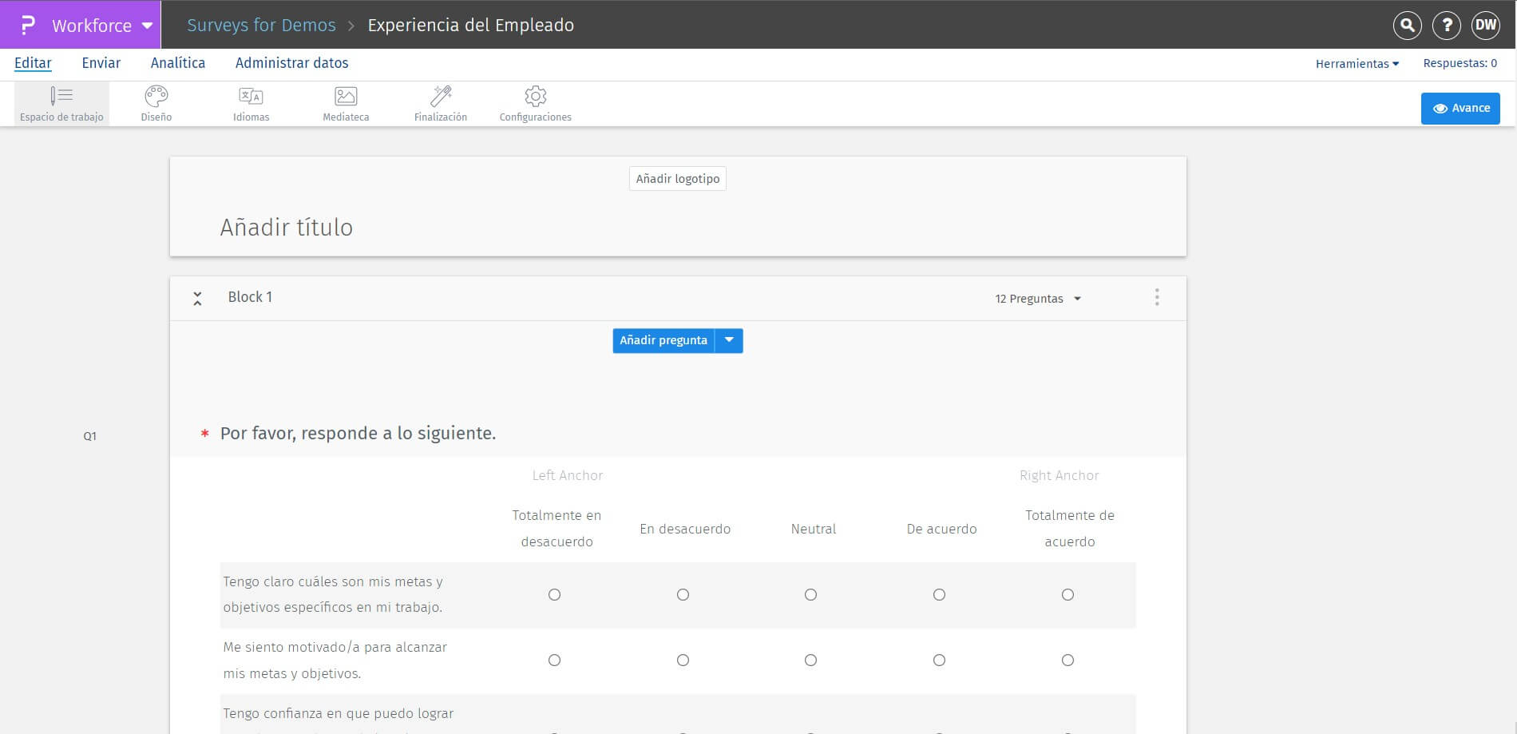Open the Diseño customization panel
This screenshot has width=1517, height=734.
(x=156, y=102)
